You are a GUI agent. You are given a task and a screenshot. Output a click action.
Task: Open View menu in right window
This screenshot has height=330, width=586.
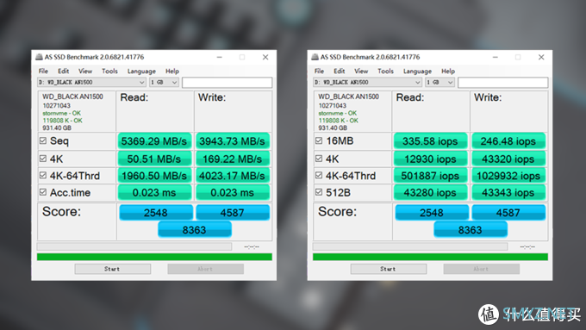(x=361, y=71)
